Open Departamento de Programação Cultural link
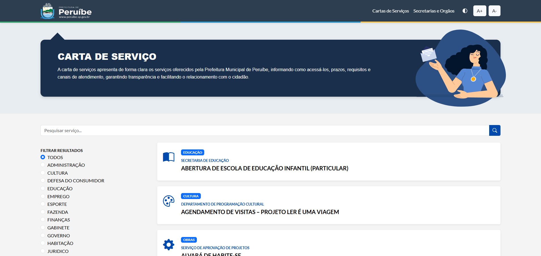The width and height of the screenshot is (541, 256). (x=222, y=204)
